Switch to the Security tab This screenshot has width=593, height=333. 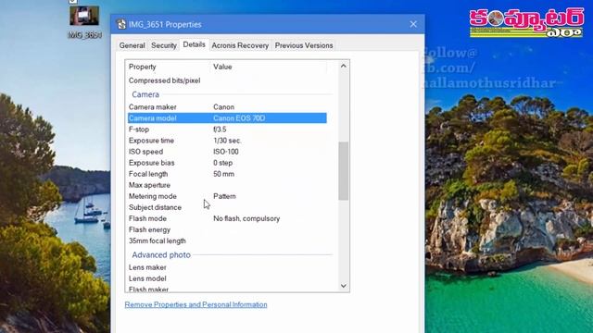point(164,45)
